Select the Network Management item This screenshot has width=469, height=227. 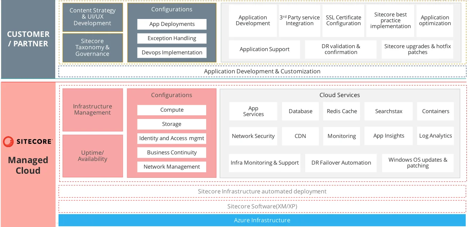tap(172, 167)
